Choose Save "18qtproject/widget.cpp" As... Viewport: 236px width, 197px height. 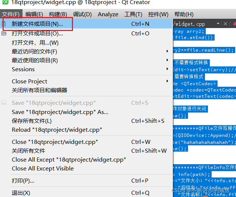point(86,112)
